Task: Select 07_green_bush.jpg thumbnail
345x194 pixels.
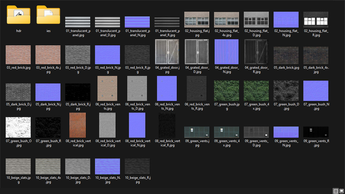Action: (x=227, y=91)
